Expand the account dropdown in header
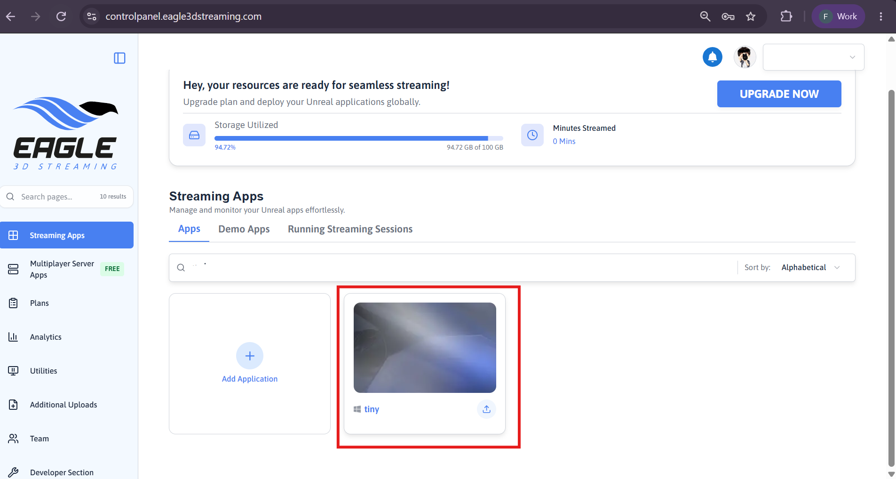 (x=813, y=57)
